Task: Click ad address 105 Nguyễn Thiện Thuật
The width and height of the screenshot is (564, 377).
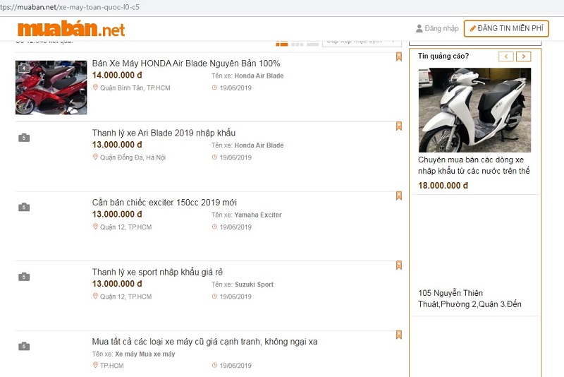Action: tap(470, 299)
